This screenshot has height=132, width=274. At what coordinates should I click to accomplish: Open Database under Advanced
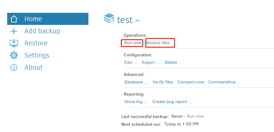tap(136, 82)
